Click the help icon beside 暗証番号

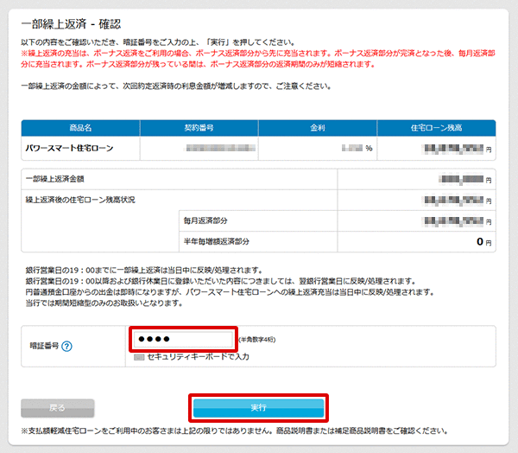point(66,347)
